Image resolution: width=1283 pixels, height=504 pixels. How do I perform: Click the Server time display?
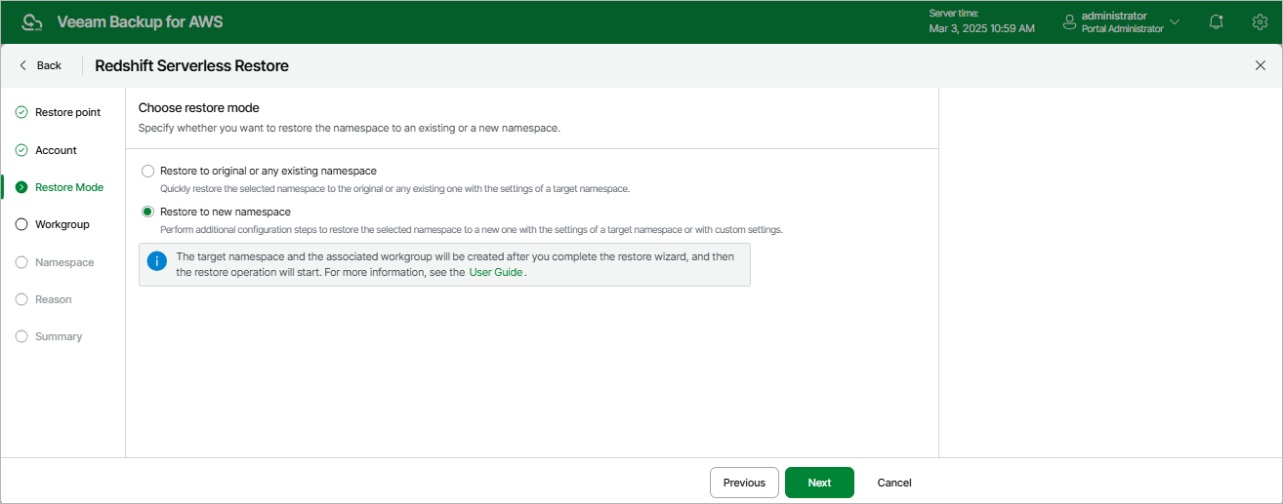[x=981, y=21]
